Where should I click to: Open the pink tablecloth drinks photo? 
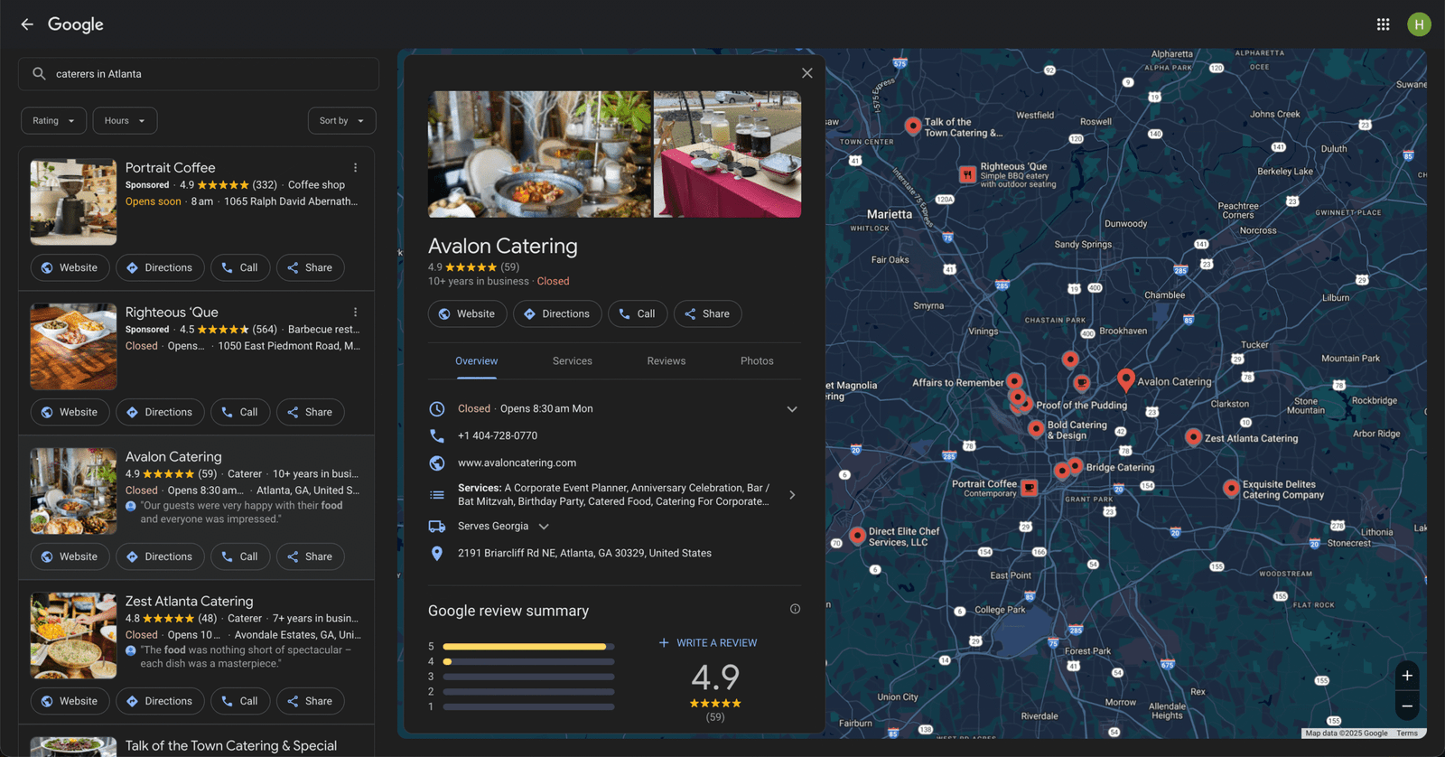coord(727,154)
